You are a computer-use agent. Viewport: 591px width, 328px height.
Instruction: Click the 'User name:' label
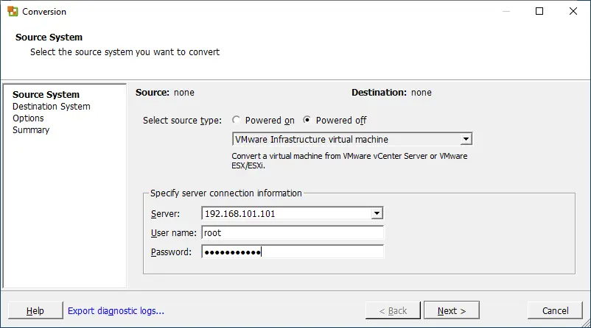(x=173, y=233)
